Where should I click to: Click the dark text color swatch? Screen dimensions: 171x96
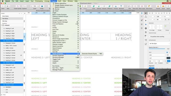(168, 58)
